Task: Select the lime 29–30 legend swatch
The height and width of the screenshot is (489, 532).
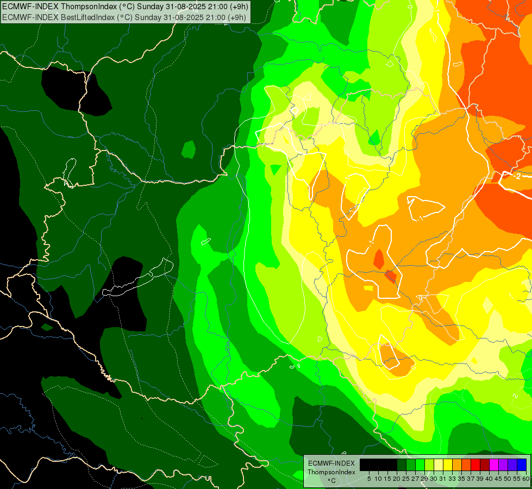Action: pyautogui.click(x=429, y=465)
